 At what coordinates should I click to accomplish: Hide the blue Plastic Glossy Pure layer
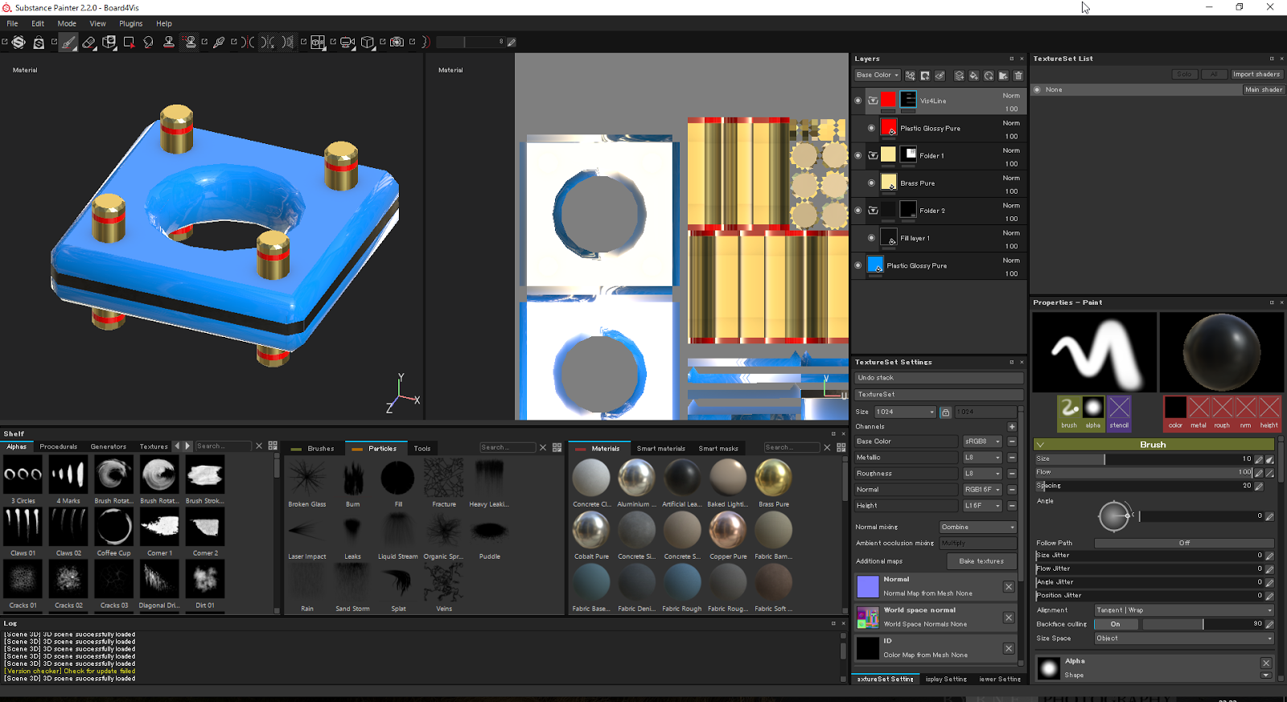tap(858, 265)
